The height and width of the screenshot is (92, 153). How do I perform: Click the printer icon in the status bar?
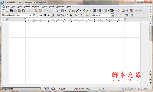pyautogui.click(x=54, y=89)
